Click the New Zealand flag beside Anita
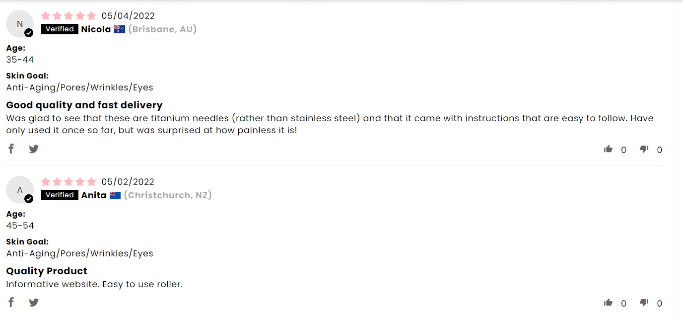Image resolution: width=683 pixels, height=317 pixels. click(115, 195)
